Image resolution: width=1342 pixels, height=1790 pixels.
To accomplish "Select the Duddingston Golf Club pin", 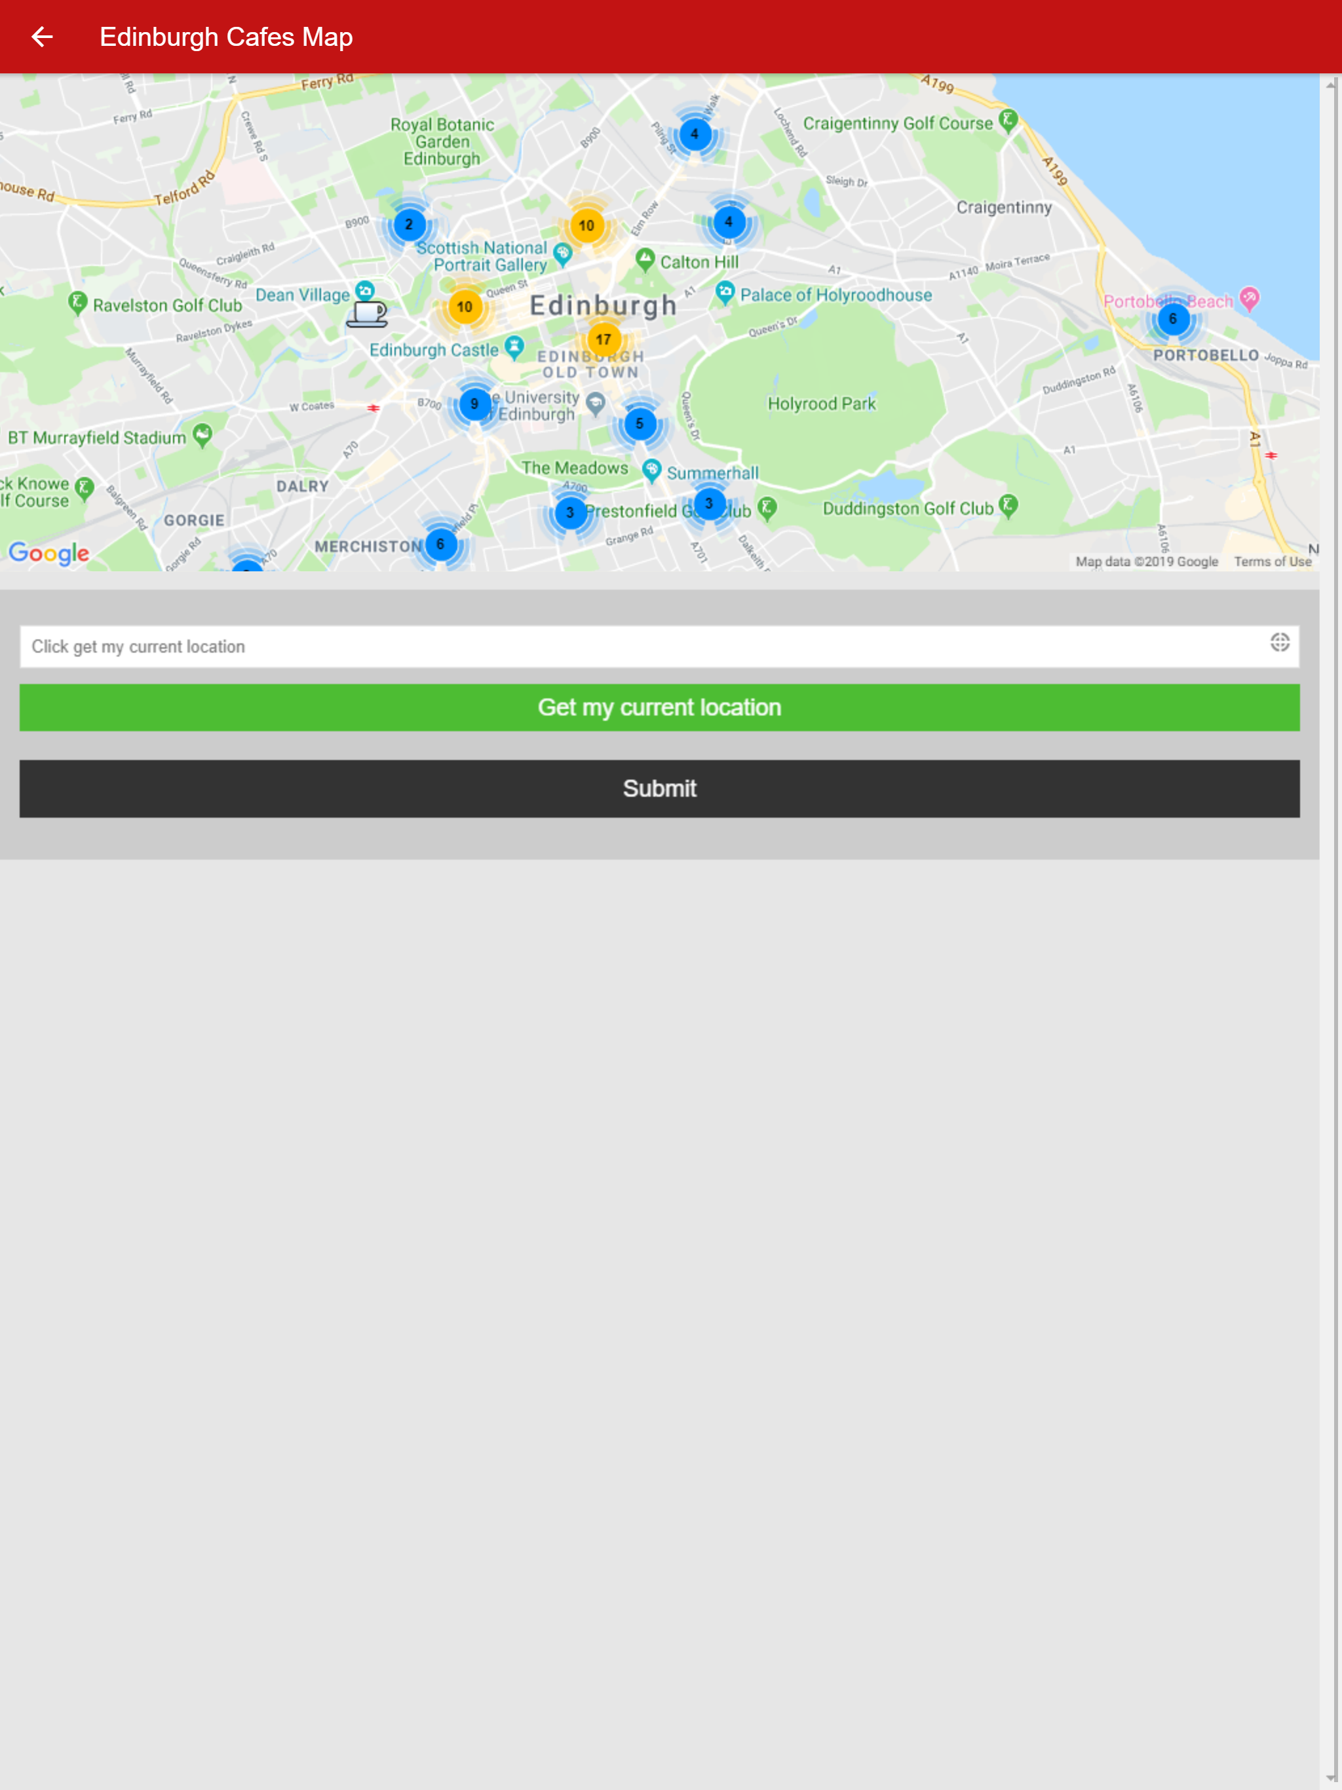I will pyautogui.click(x=1008, y=506).
